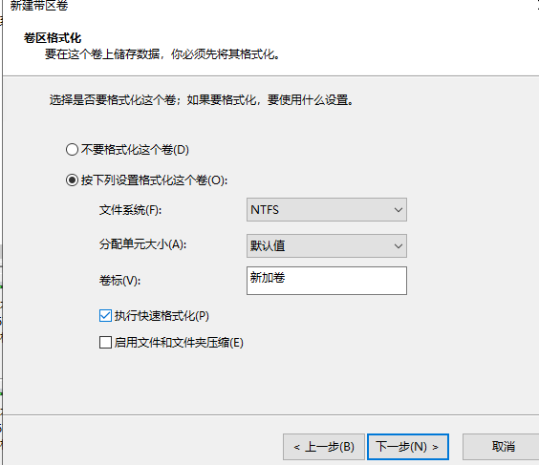The width and height of the screenshot is (539, 465).
Task: Click the 文件系统(F): label
Action: 130,210
